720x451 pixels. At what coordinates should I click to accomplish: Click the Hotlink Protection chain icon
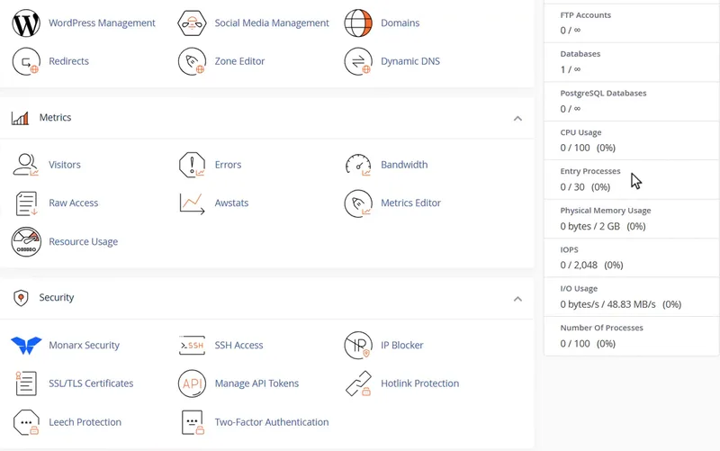tap(358, 383)
